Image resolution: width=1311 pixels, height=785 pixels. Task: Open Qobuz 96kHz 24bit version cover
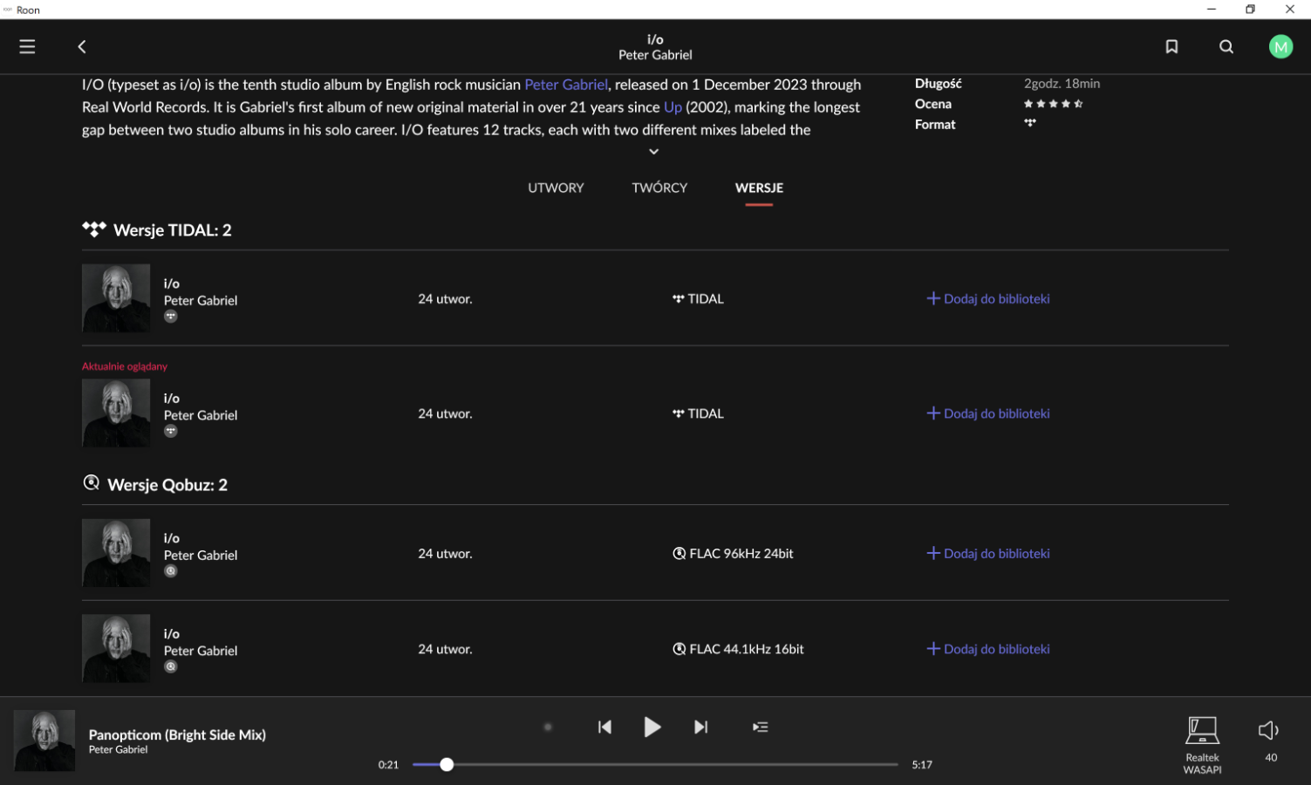(x=116, y=553)
